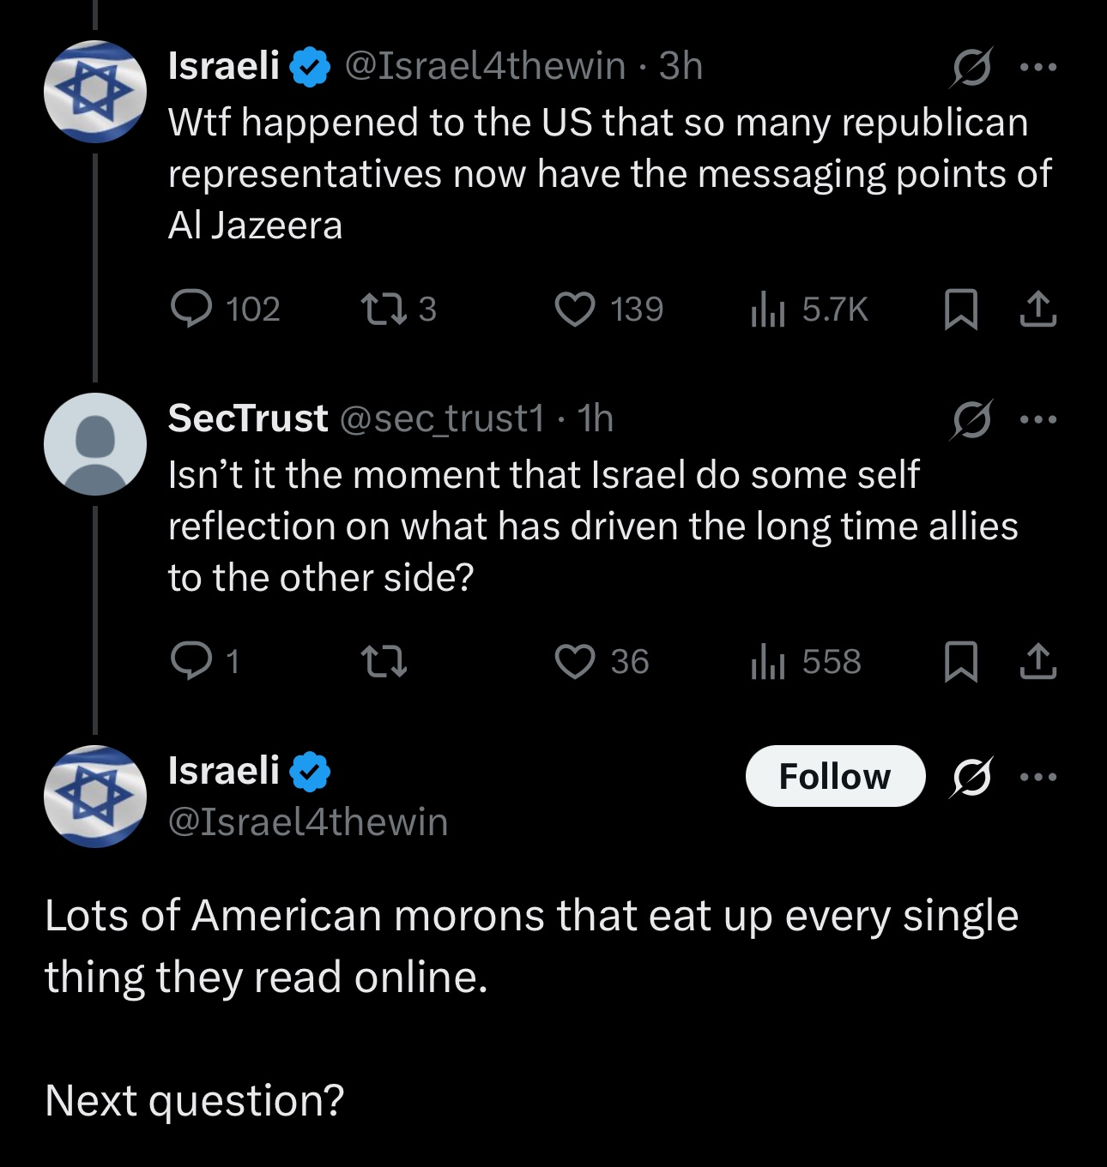1107x1167 pixels.
Task: Share the SecTrust reply
Action: (1037, 662)
